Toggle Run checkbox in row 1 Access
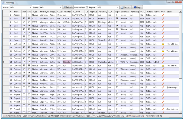This screenshot has height=119, width=183. tap(24, 15)
